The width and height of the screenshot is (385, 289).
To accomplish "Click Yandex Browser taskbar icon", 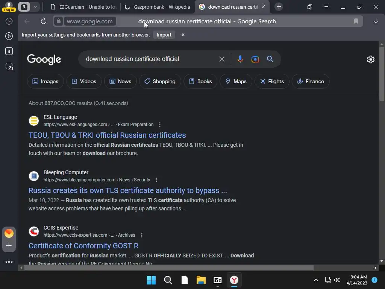I will pos(234,280).
